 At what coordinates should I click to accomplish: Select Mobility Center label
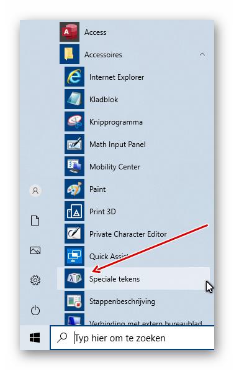tap(115, 167)
